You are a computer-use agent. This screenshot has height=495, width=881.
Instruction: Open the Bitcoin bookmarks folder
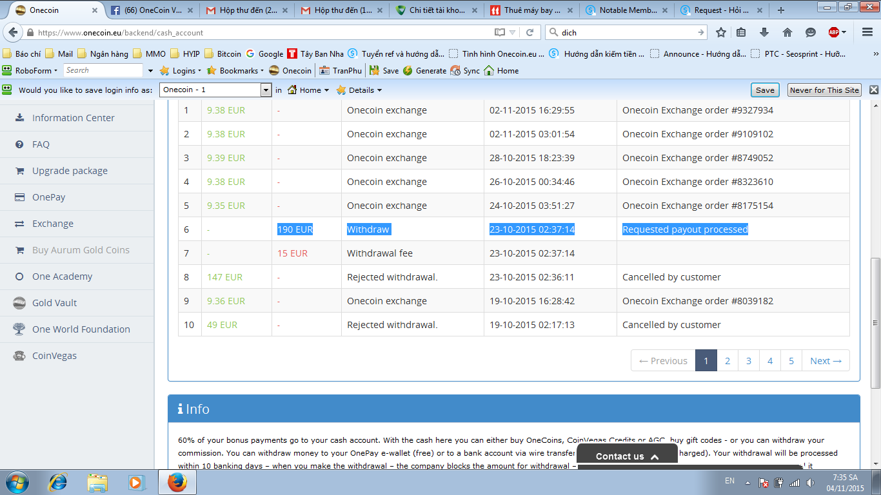pyautogui.click(x=223, y=54)
